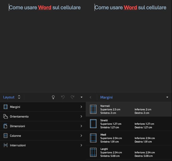Click red 'Word' in the left document
Image resolution: width=172 pixels, height=161 pixels.
[x=45, y=8]
